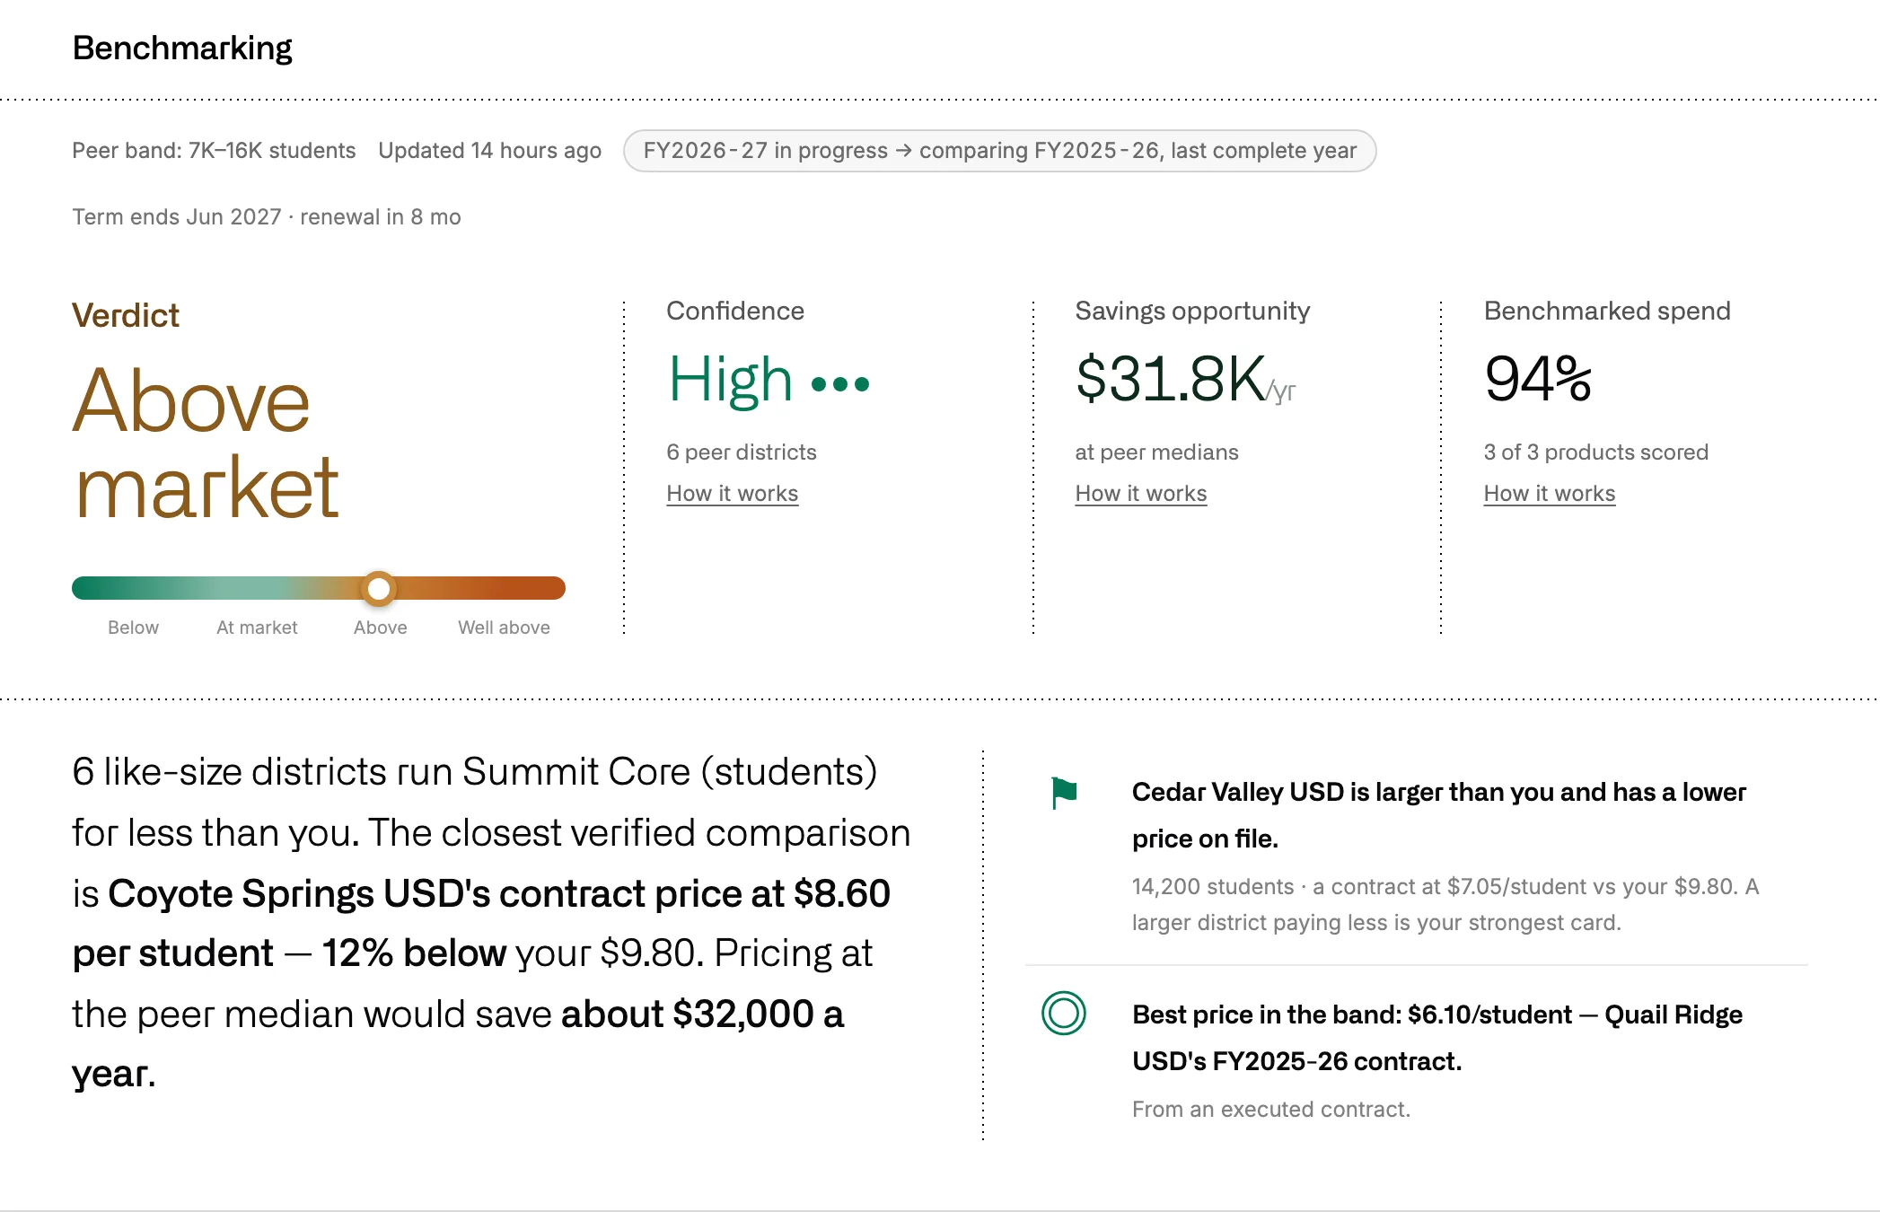Click the 'Below' label on the verdict scale
The image size is (1880, 1212).
(133, 628)
